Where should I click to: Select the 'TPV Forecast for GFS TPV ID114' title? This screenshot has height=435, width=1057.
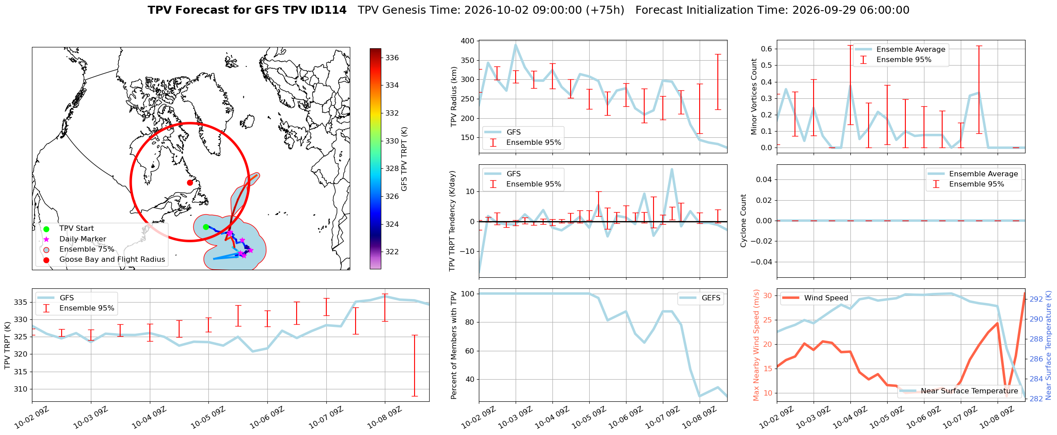pyautogui.click(x=247, y=10)
